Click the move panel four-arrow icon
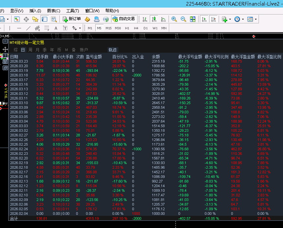The image size is (283, 228). click(x=5, y=49)
